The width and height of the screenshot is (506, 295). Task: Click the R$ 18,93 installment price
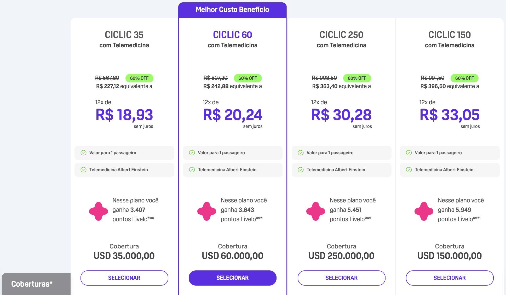click(124, 115)
